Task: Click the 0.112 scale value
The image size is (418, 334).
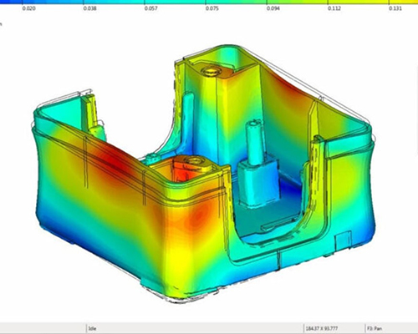Action: 334,8
